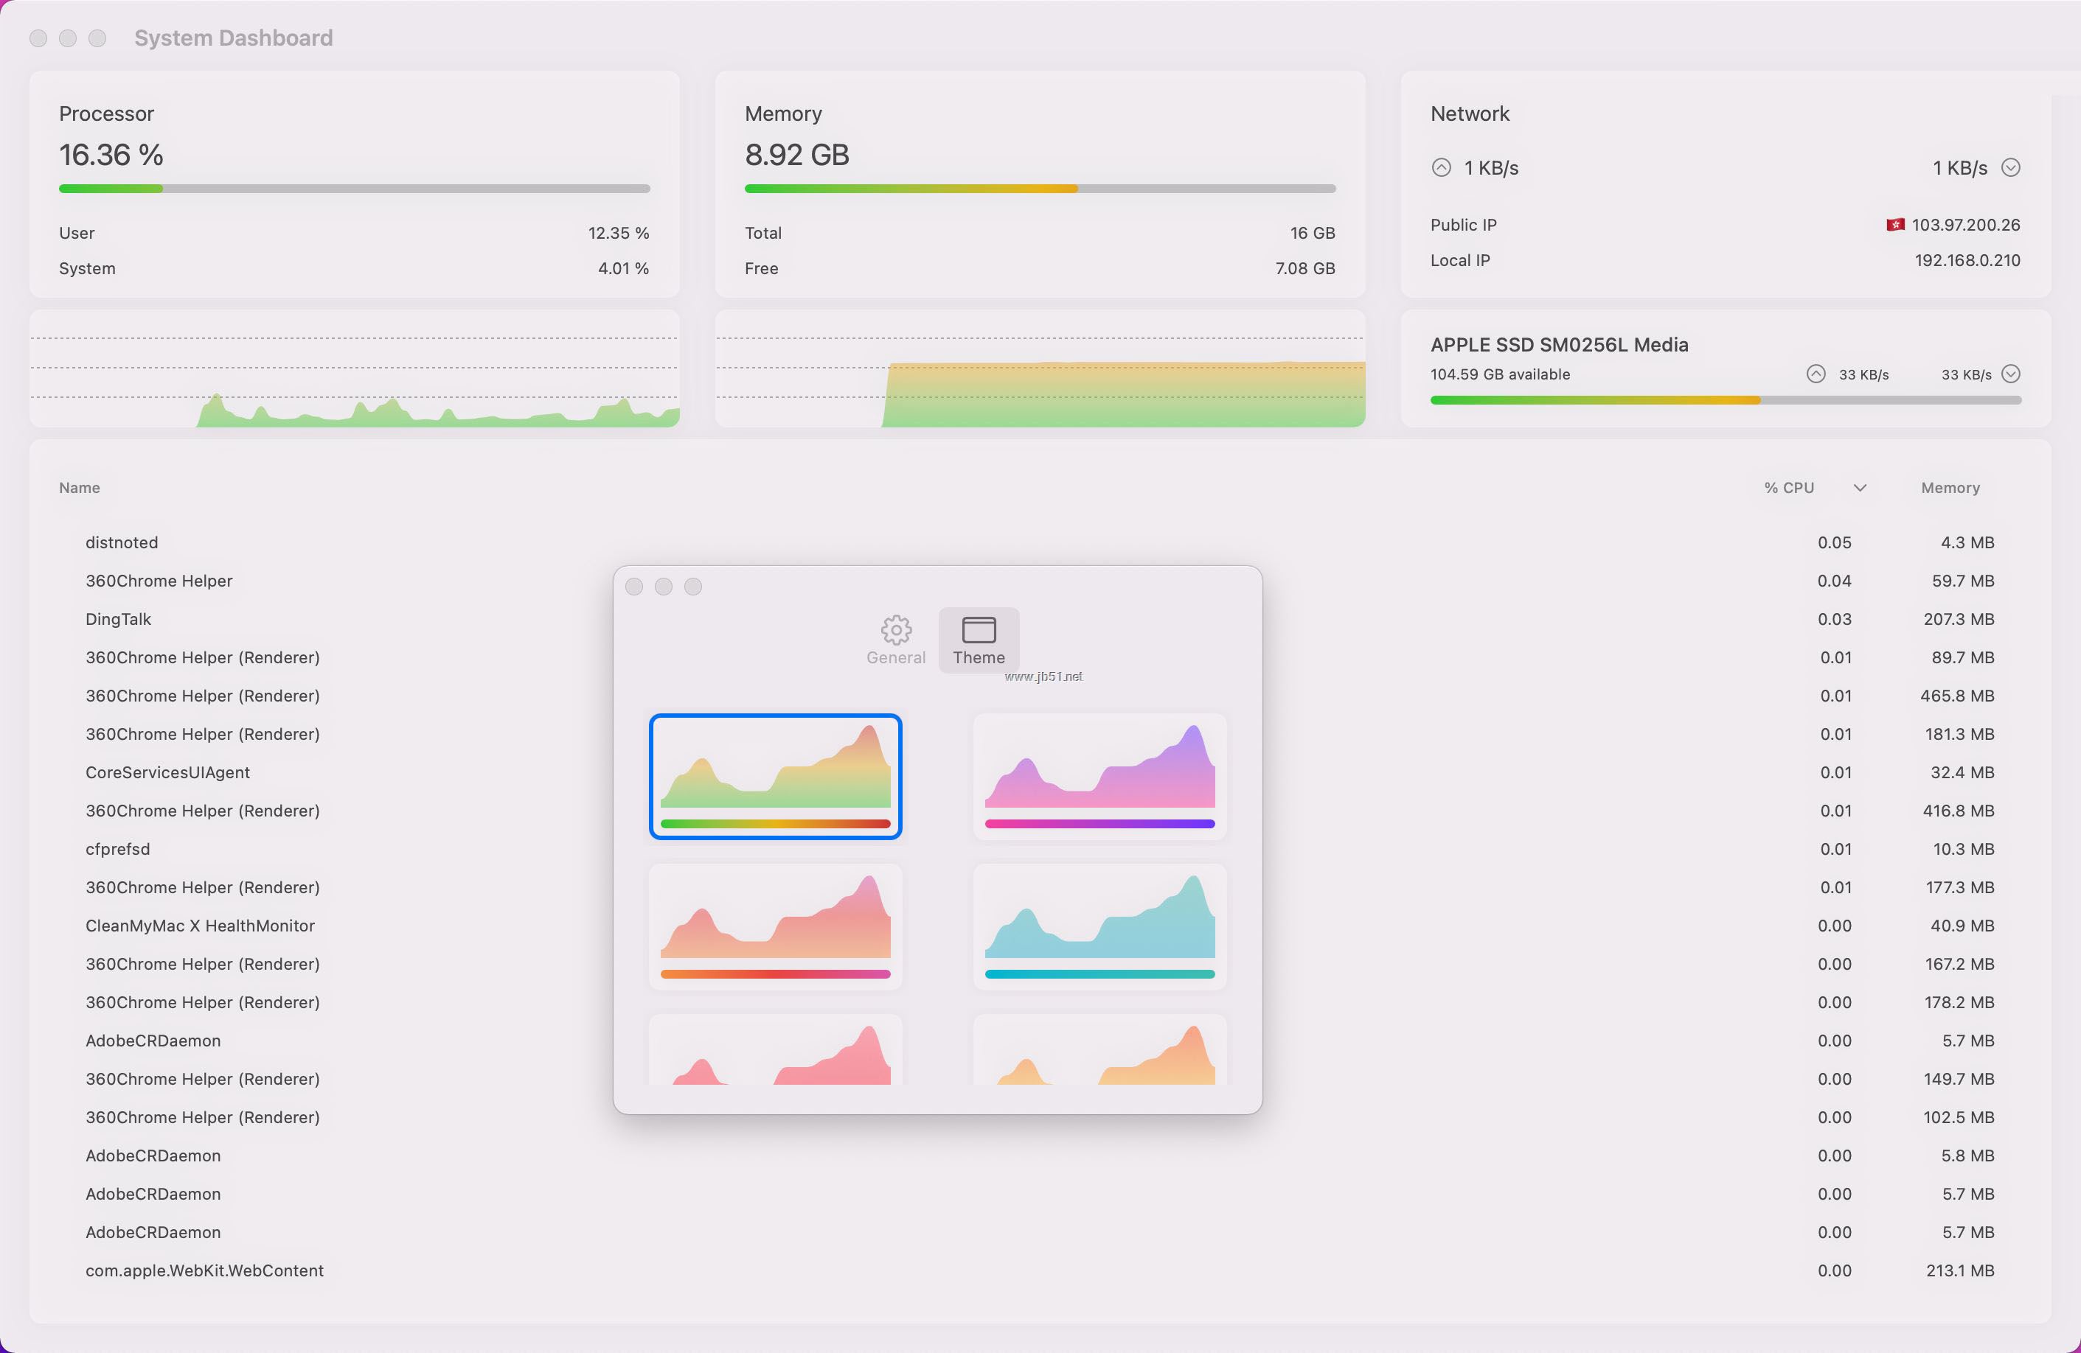Click the Theme tab in settings
Viewport: 2081px width, 1353px height.
980,638
